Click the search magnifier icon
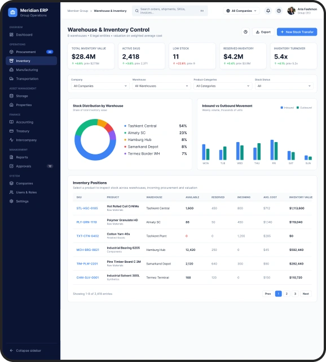The image size is (326, 362). (x=137, y=11)
